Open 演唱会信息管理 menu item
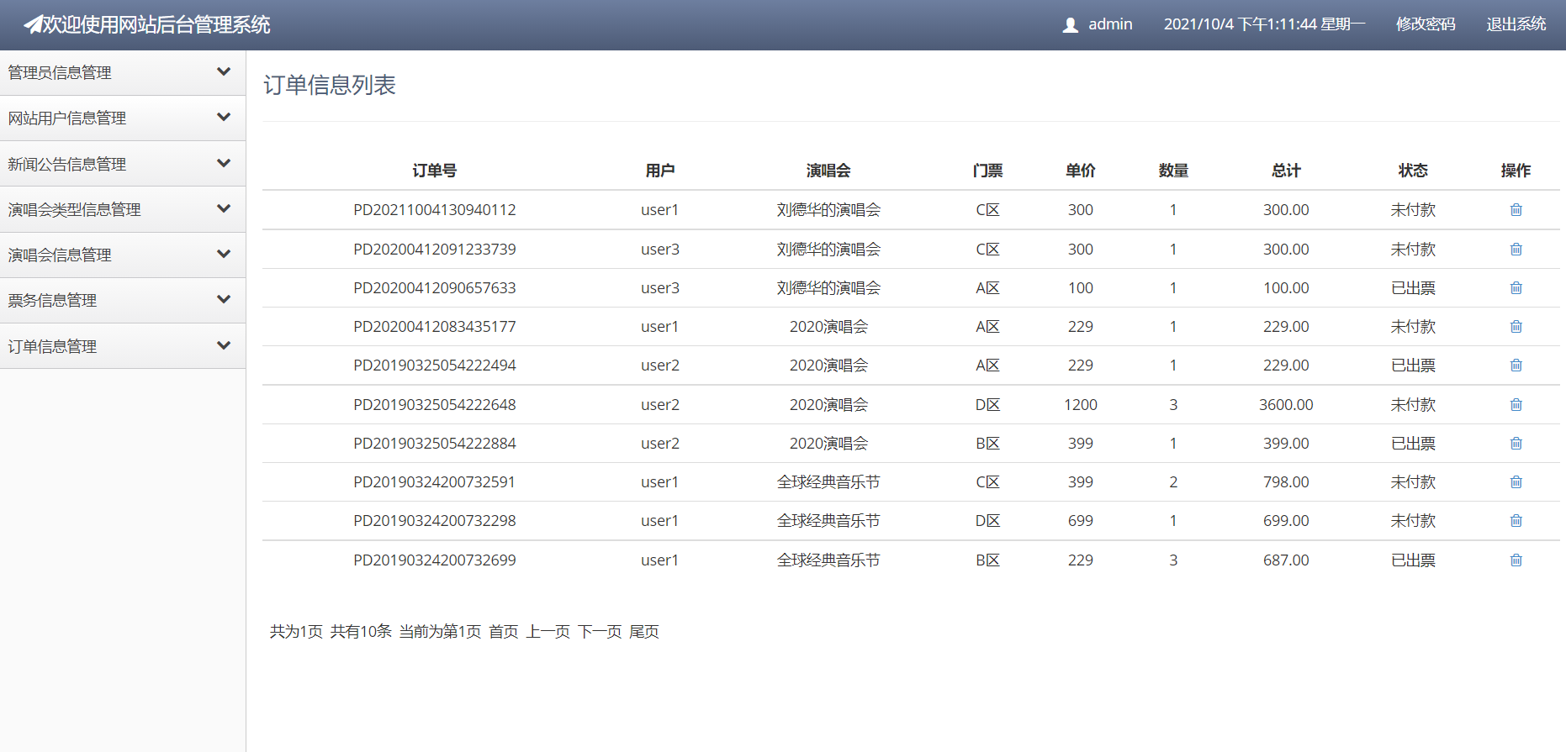 [x=123, y=255]
